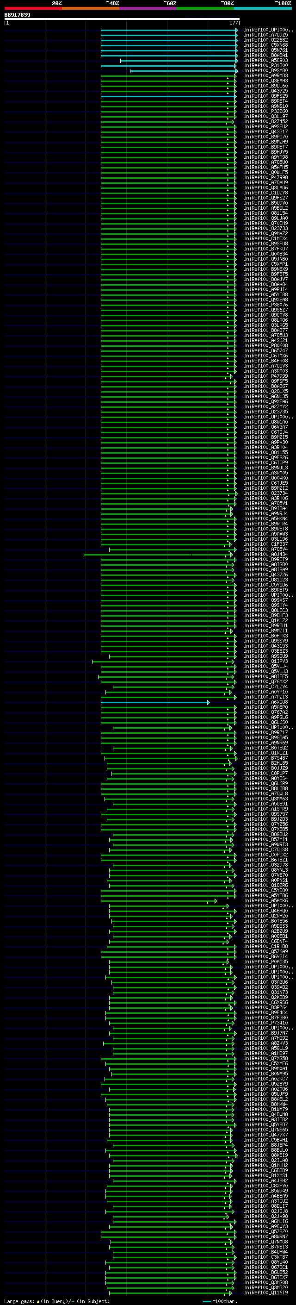Select row label UniRef100_C5YGD6

[265, 585]
